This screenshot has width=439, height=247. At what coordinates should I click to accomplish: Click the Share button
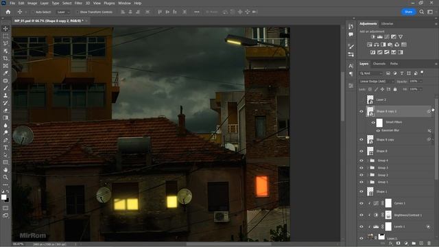click(x=409, y=12)
